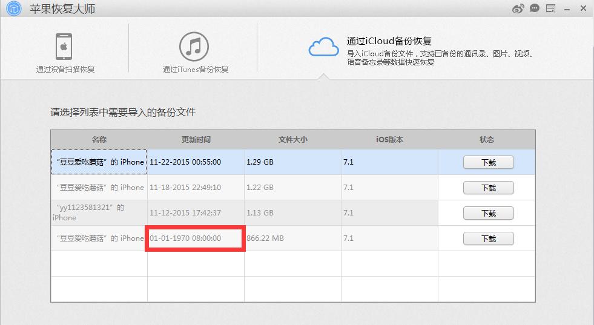Click the 请选择列表中需要导入的备份文件 heading
This screenshot has width=594, height=325.
click(123, 112)
